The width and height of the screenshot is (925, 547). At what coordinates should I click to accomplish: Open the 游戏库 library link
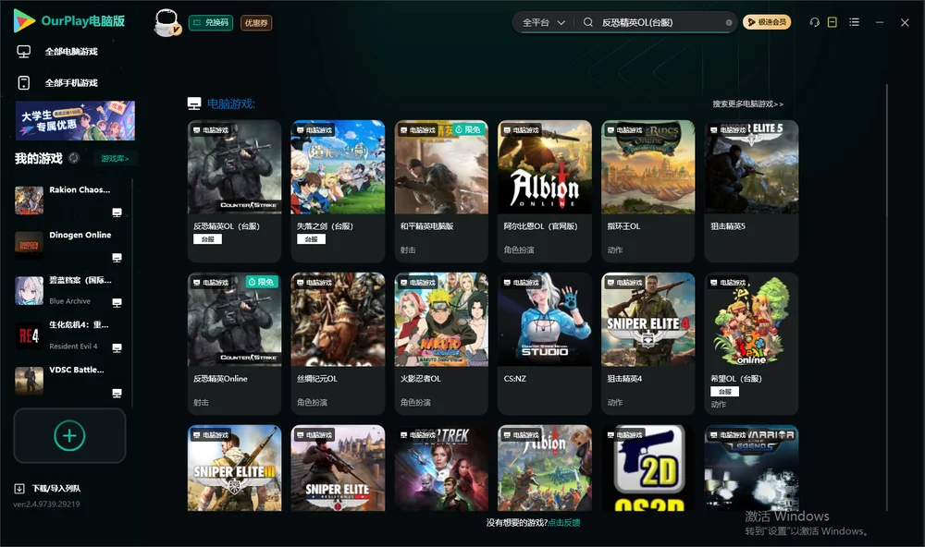tap(115, 159)
